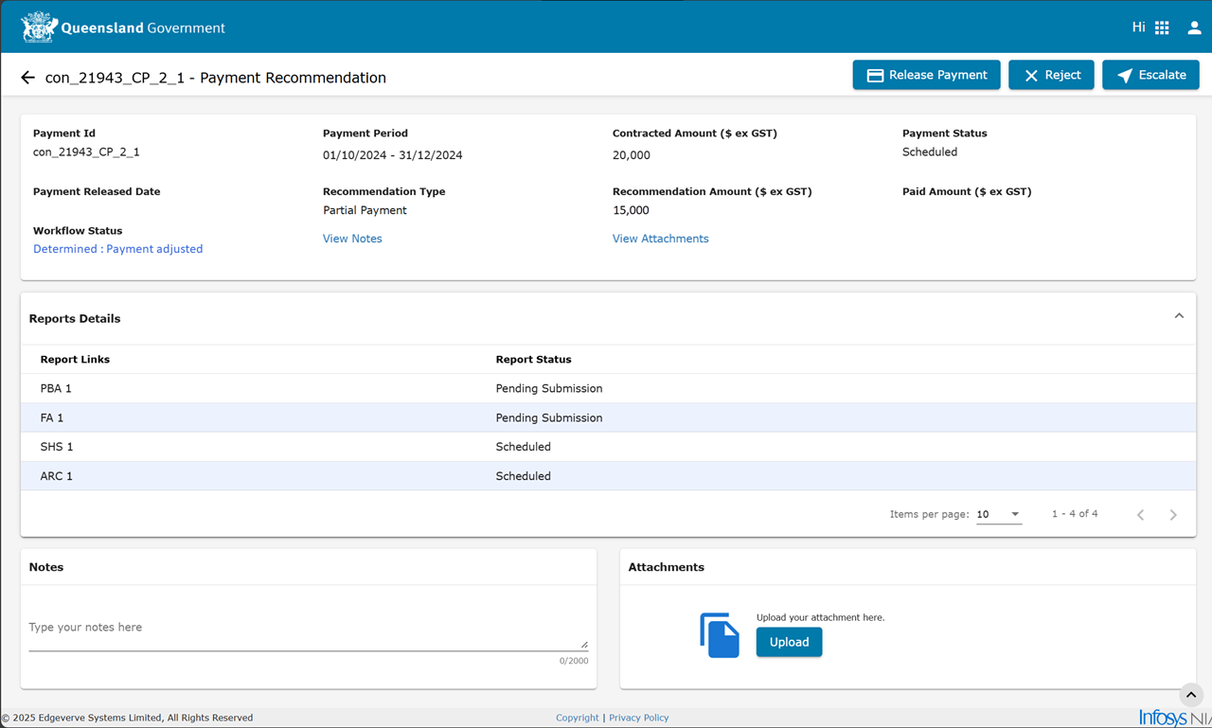1212x728 pixels.
Task: Click the Infosys logo in footer
Action: tap(1174, 718)
